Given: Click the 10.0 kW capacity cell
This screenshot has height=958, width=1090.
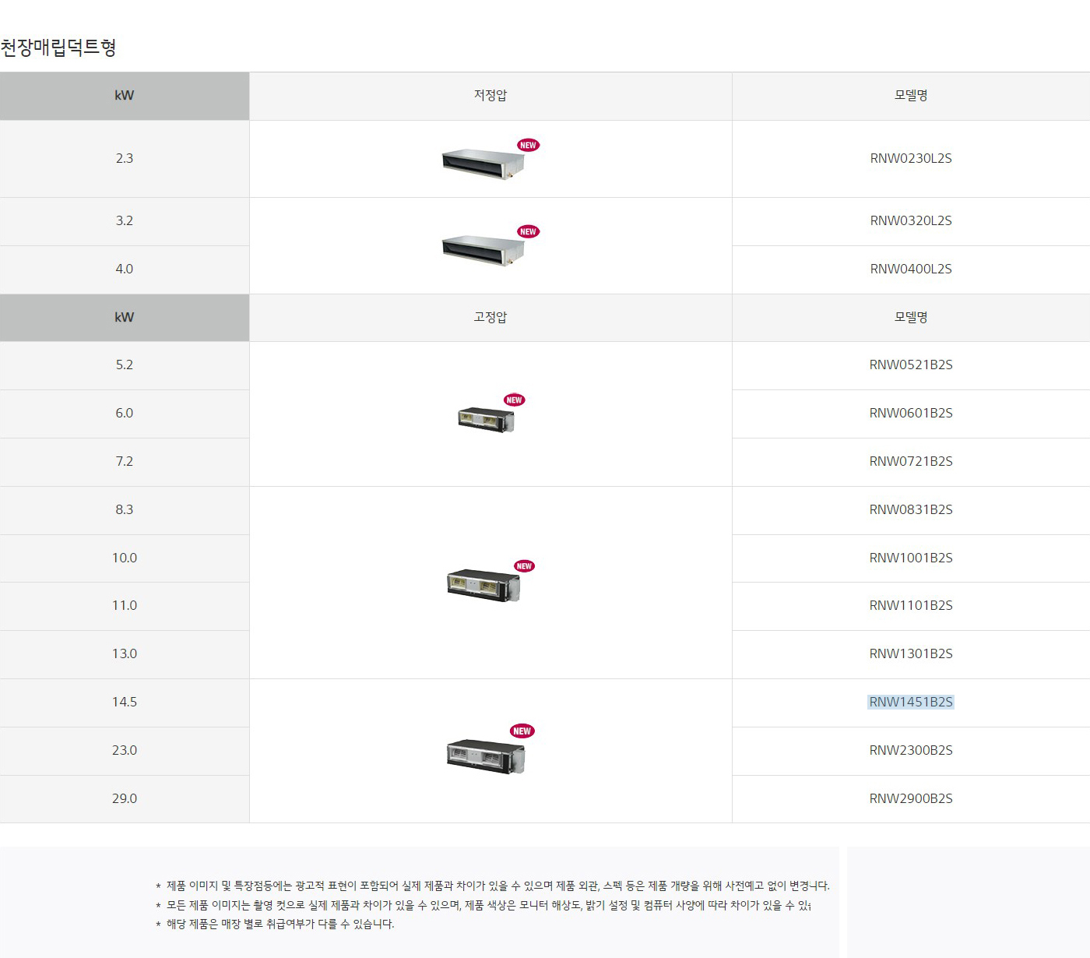Looking at the screenshot, I should 125,558.
